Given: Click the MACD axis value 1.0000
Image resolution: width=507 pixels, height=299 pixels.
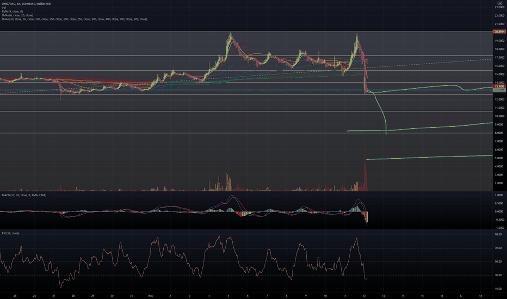Looking at the screenshot, I should [499, 195].
